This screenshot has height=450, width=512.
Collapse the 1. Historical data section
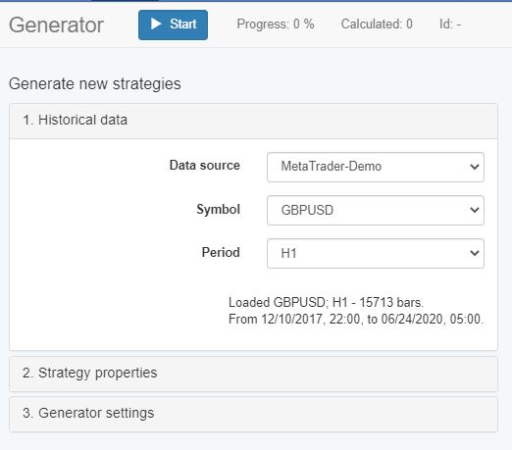253,121
